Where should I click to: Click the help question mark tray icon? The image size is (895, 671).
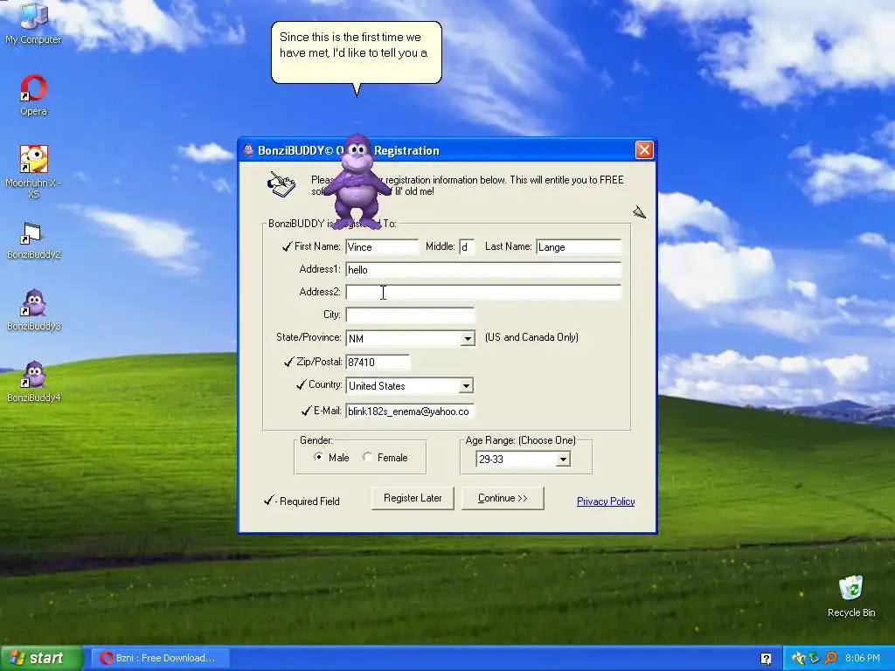point(766,659)
